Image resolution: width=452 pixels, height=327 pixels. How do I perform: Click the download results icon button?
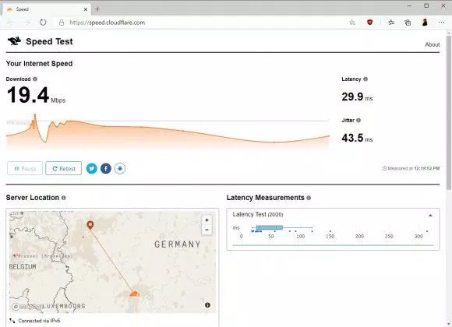click(x=120, y=168)
